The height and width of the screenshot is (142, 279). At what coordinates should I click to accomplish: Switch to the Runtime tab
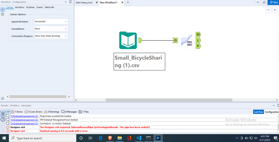30,7
